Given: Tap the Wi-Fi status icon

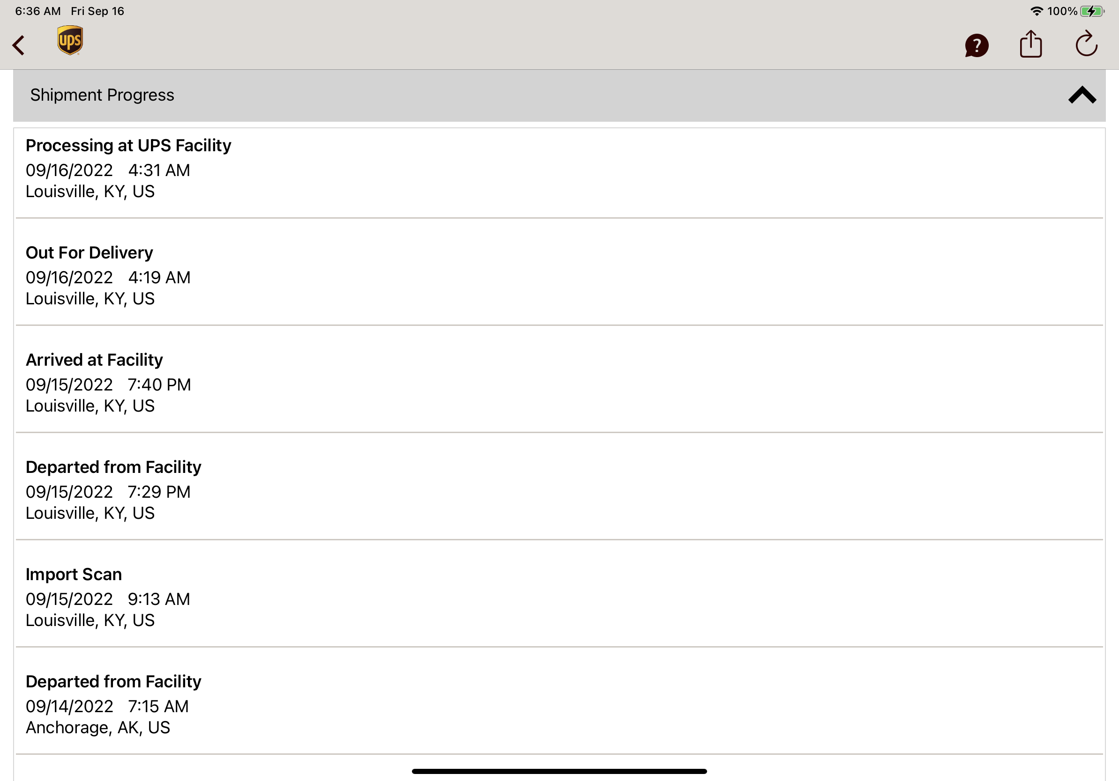Looking at the screenshot, I should [1037, 11].
